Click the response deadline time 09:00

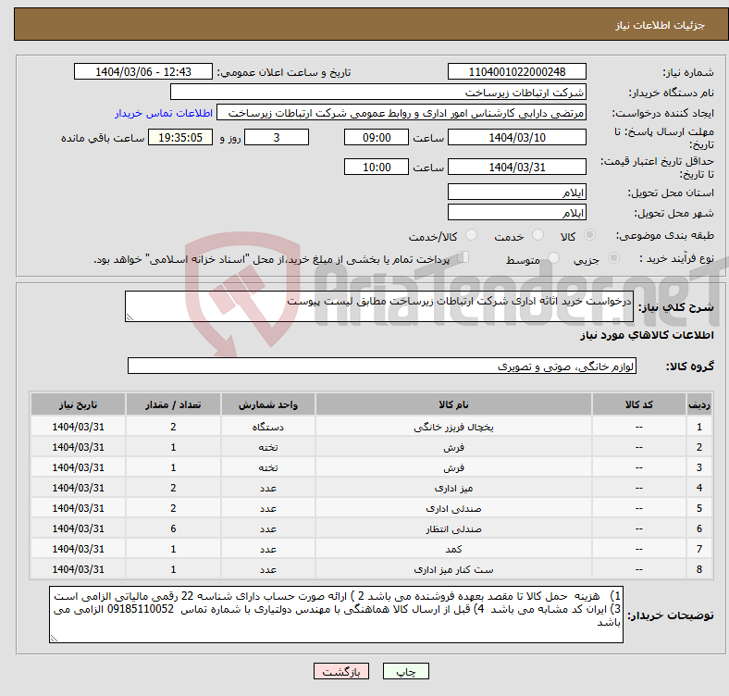click(x=377, y=137)
